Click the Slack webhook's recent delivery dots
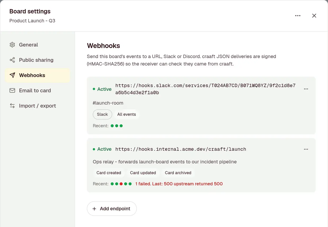 pos(117,126)
